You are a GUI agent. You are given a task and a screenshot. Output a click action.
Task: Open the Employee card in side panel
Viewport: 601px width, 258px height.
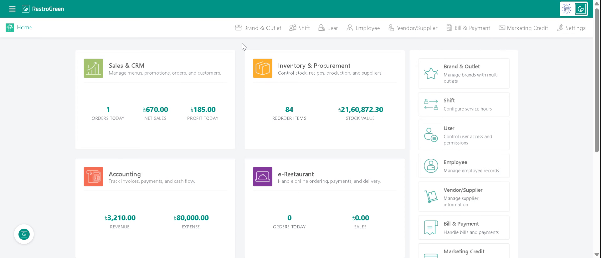[x=464, y=166]
